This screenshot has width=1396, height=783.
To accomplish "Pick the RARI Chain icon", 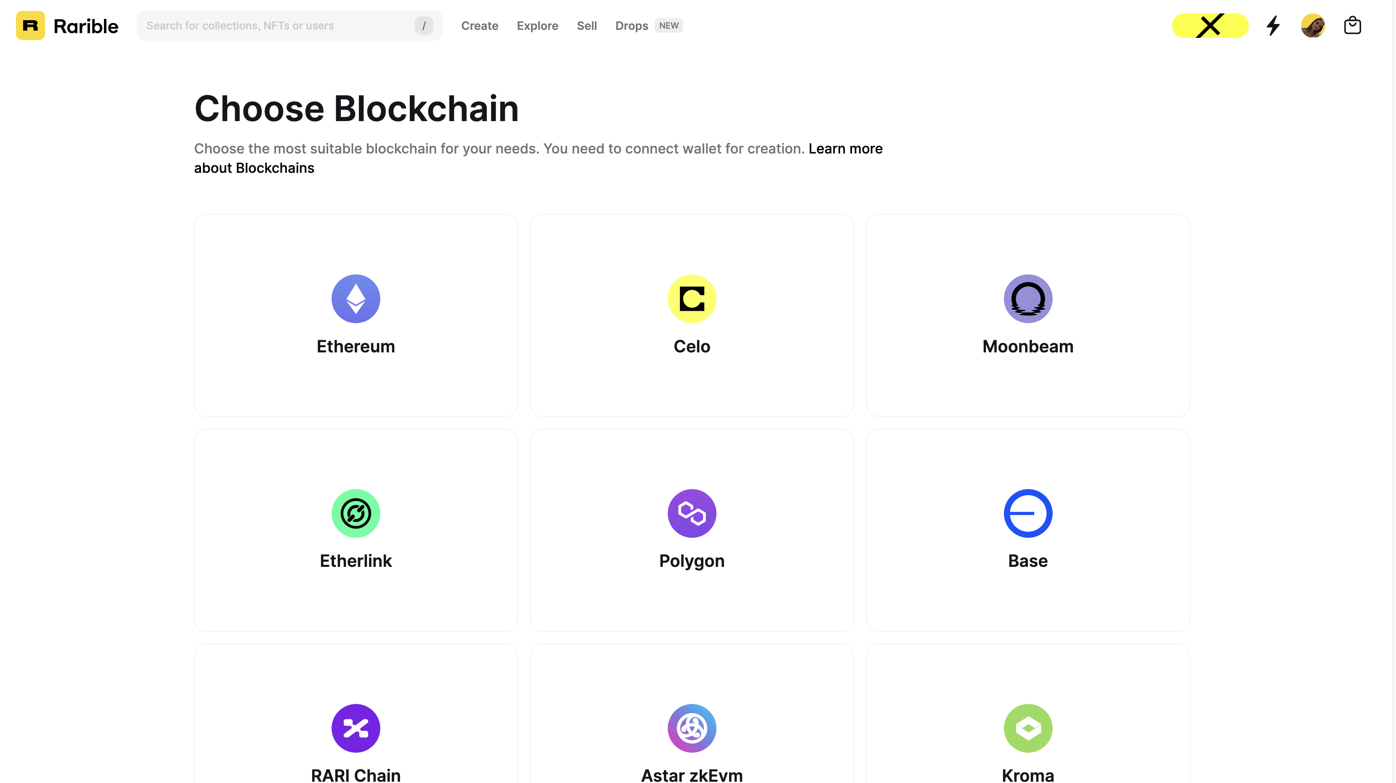I will (356, 727).
